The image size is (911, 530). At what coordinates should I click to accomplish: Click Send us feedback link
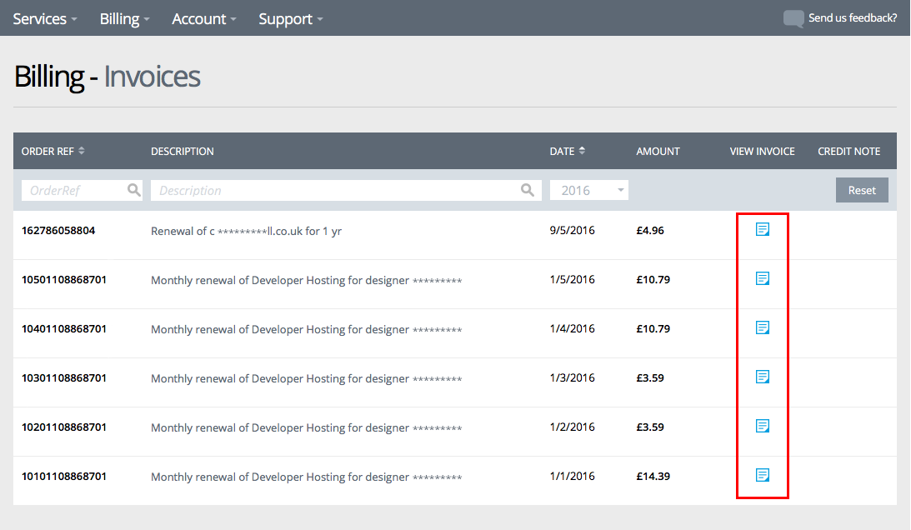[x=853, y=18]
